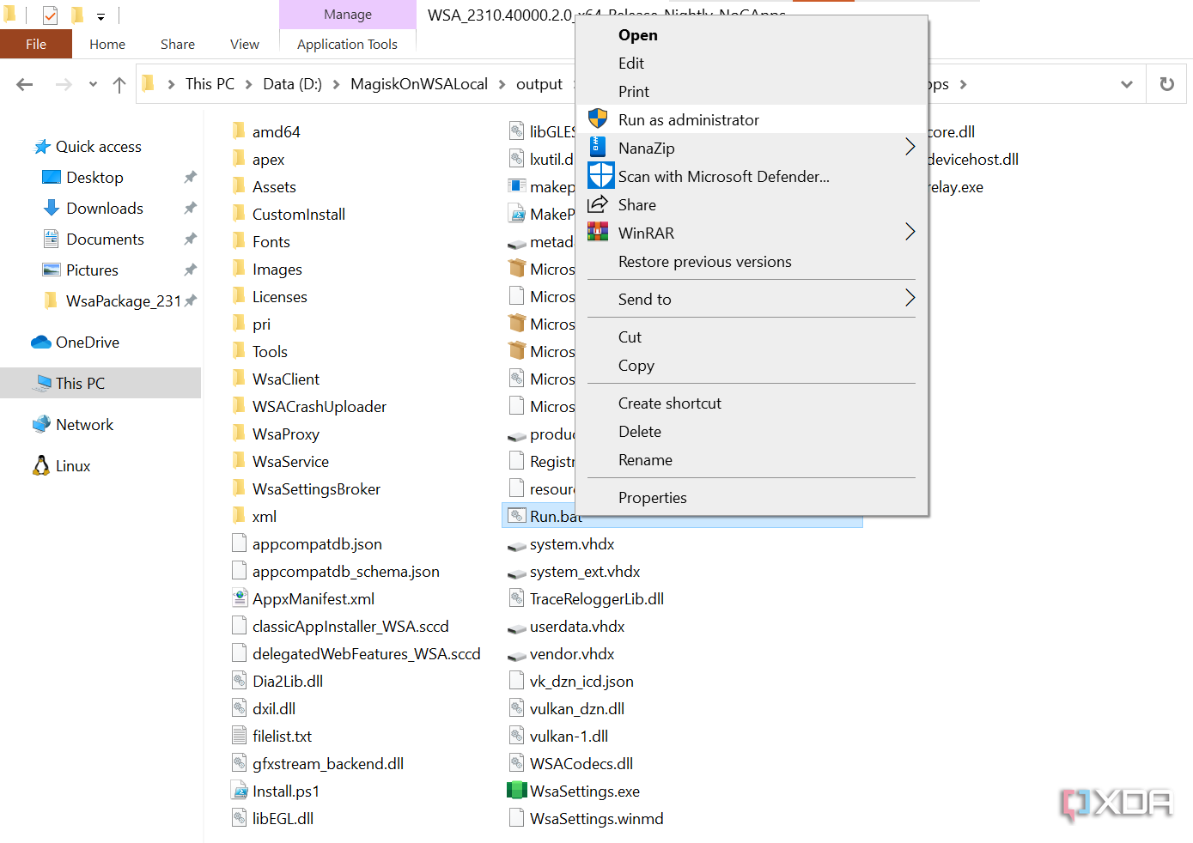Screen dimensions: 1193x843
Task: Click Data (D:) in the address path
Action: (293, 84)
